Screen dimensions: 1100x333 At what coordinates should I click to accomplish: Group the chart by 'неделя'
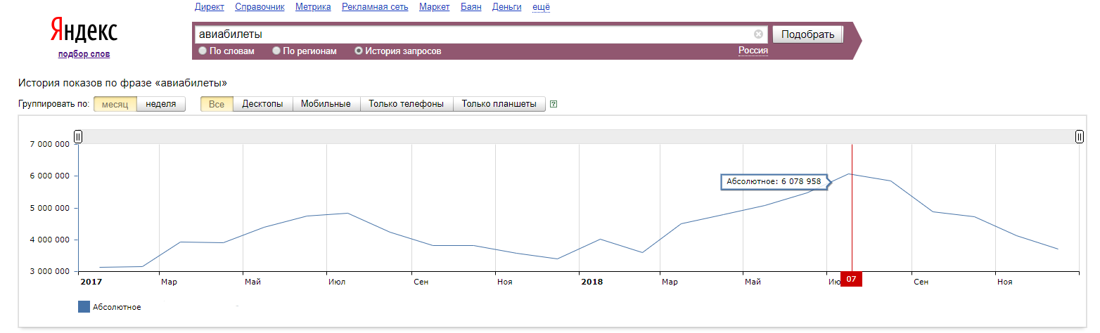(x=160, y=104)
